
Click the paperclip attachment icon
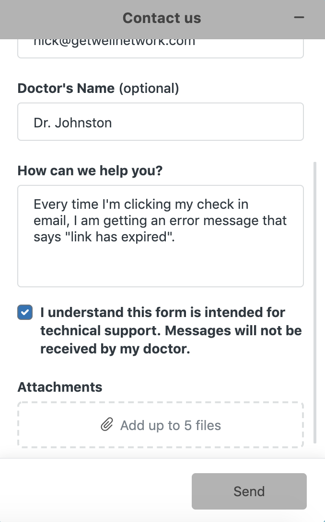coord(107,425)
